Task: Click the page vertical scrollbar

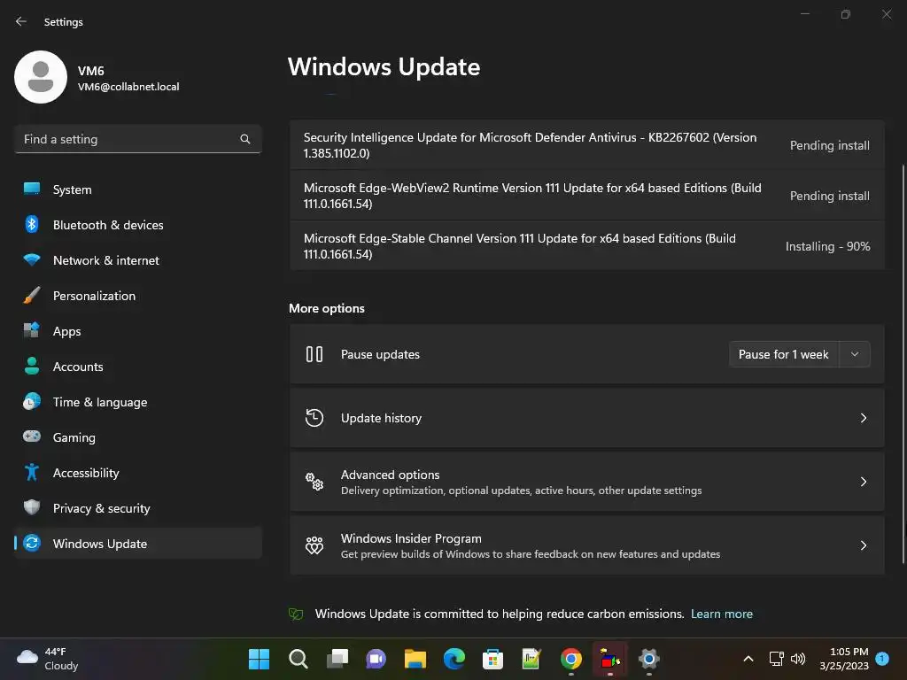Action: click(x=903, y=364)
